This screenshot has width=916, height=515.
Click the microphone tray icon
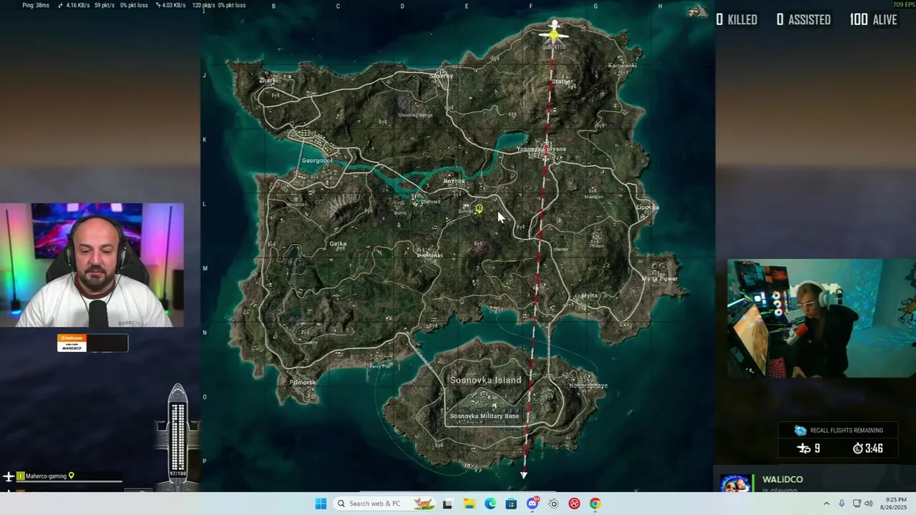tap(842, 504)
